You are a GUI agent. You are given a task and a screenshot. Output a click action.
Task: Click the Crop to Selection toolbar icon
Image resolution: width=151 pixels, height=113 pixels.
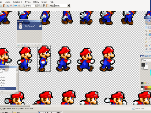click(x=8, y=6)
